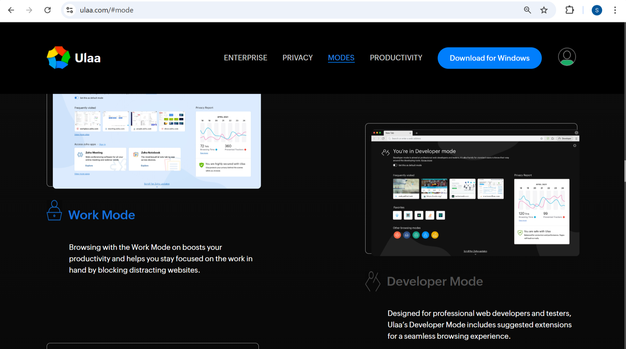View site information icon beside URL
Screen dimensions: 626x349
coord(70,10)
